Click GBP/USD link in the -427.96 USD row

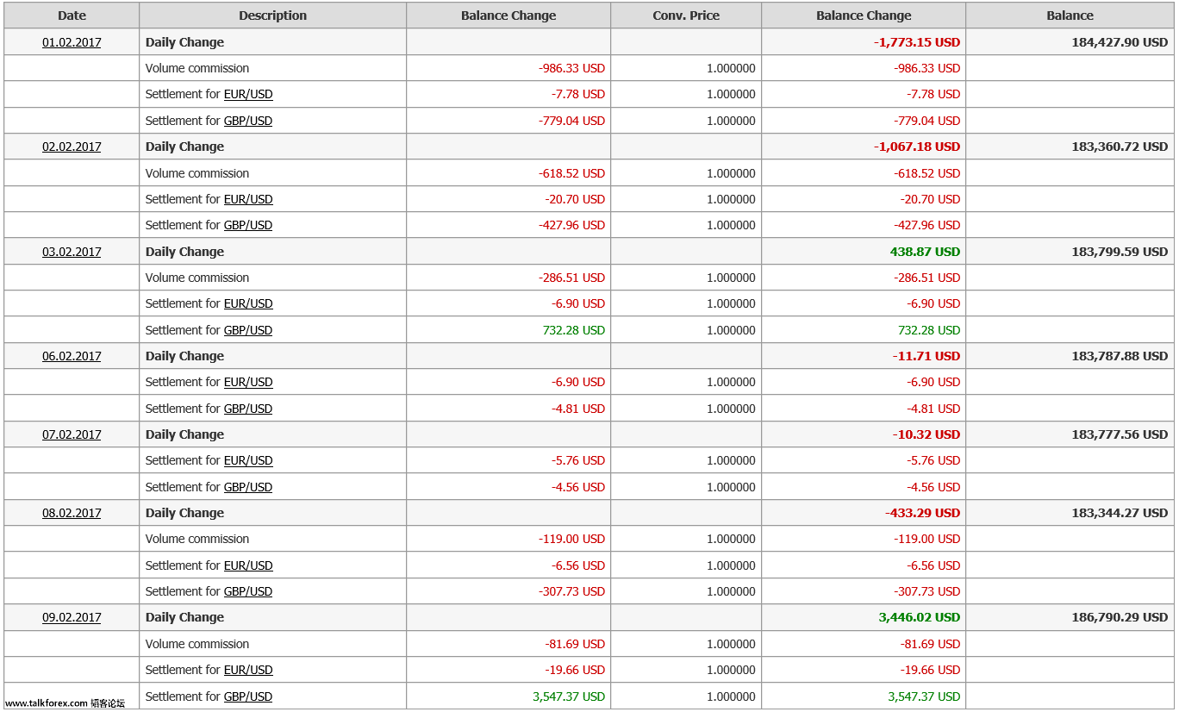tap(248, 225)
